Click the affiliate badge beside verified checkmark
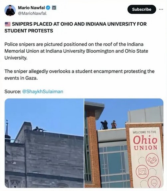Screen dimensions: 167x191 (x=54, y=8)
